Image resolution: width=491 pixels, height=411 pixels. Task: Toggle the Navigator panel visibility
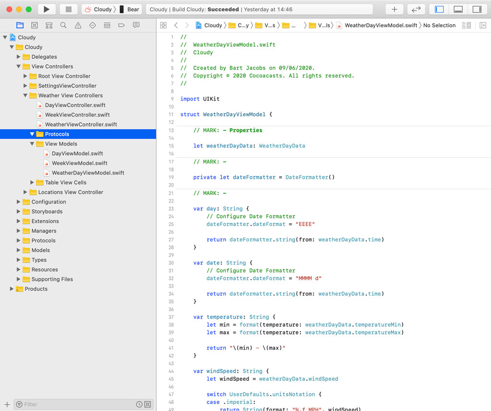pyautogui.click(x=439, y=9)
